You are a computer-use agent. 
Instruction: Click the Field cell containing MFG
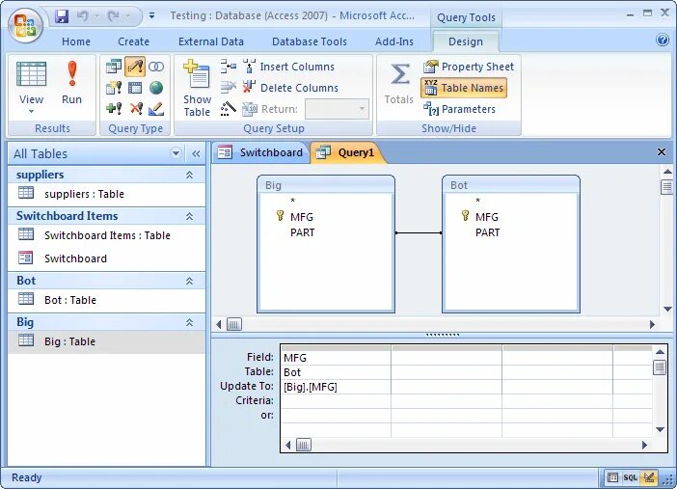point(336,358)
